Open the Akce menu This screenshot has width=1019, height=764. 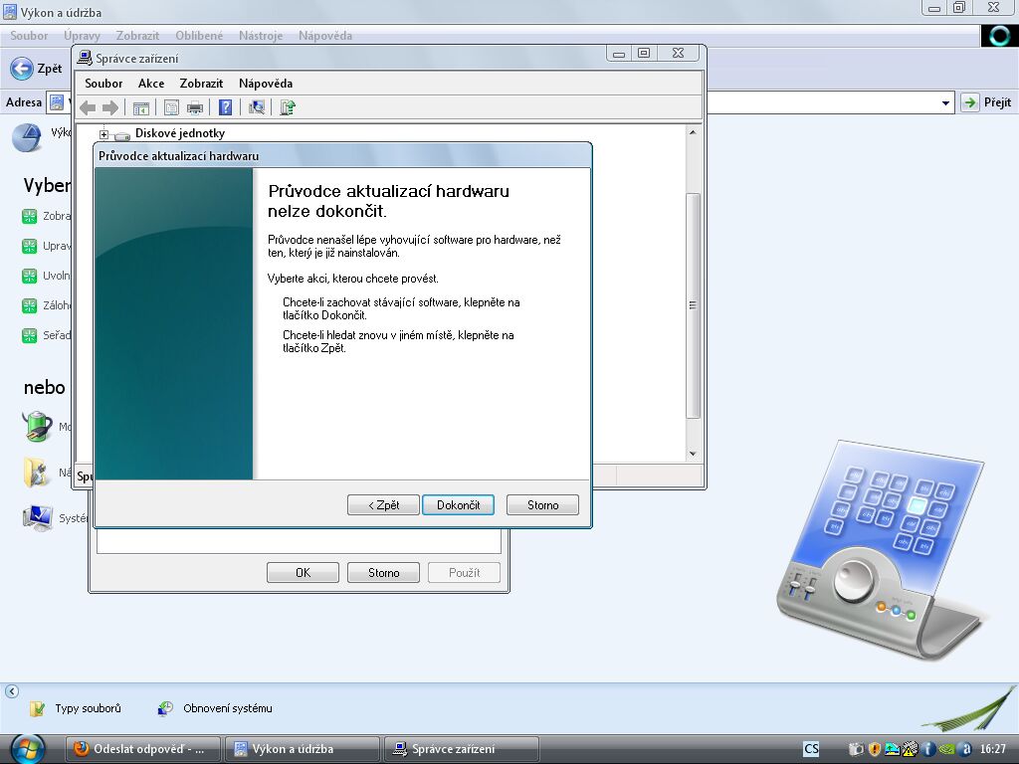point(151,84)
